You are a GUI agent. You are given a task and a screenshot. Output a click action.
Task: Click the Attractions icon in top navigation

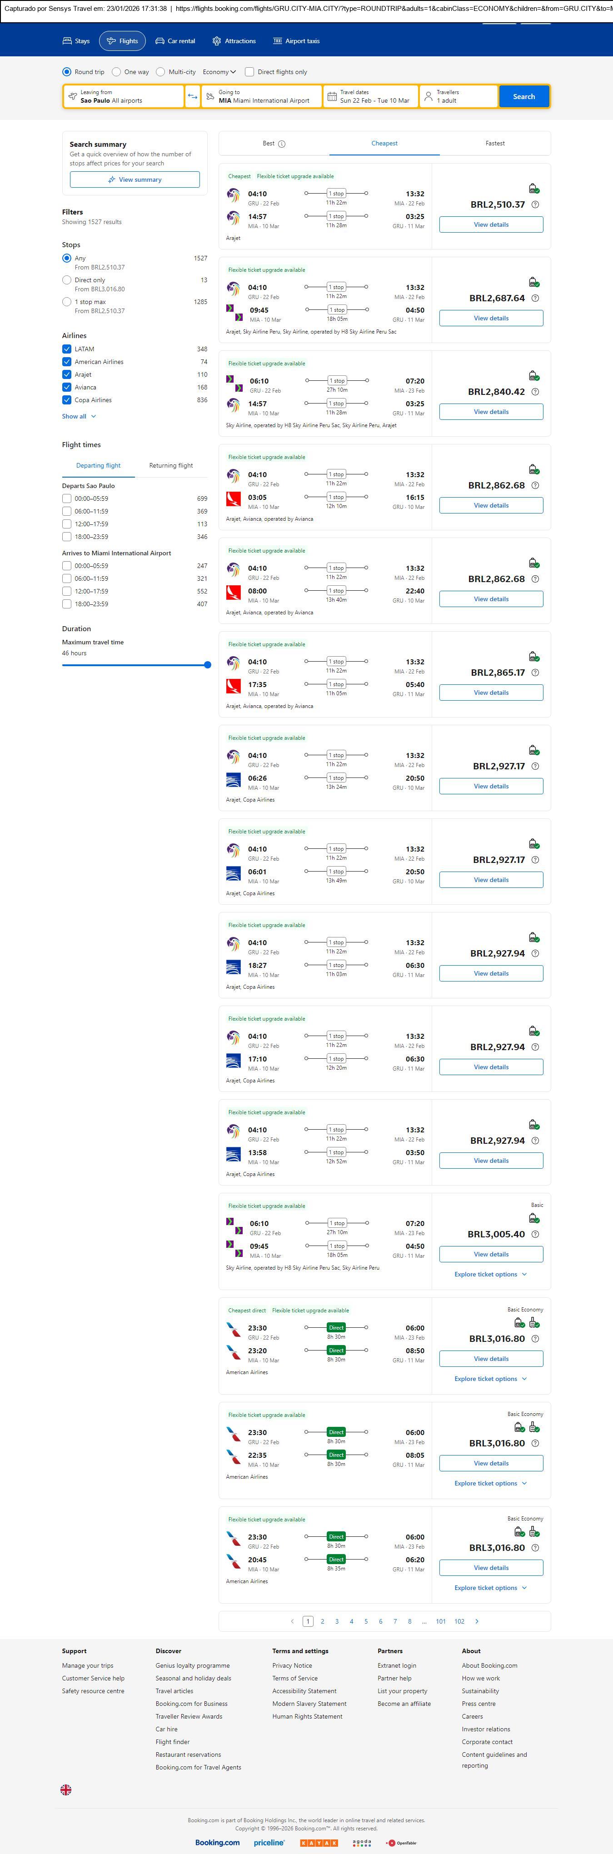217,41
